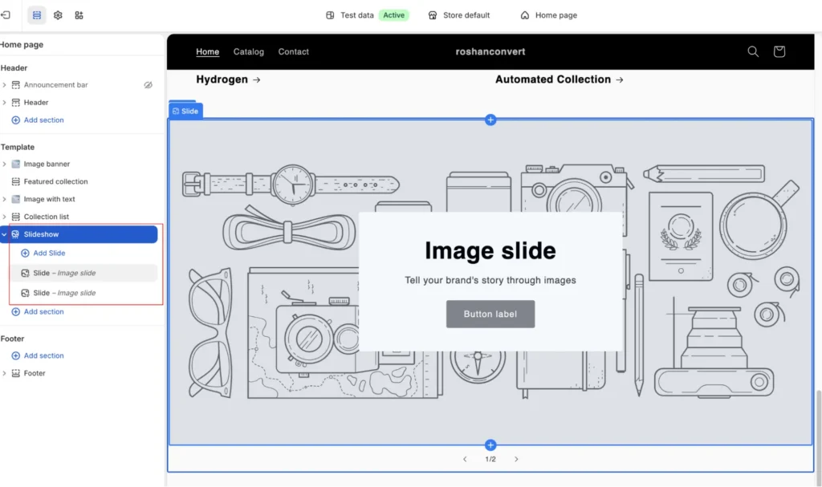Open the Hydrogen collection link
Screen dimensions: 822x487
tap(228, 79)
